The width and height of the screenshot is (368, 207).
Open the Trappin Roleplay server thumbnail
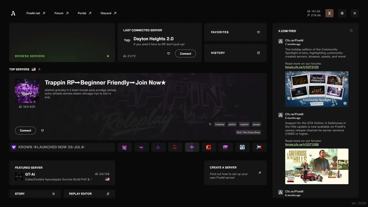pyautogui.click(x=27, y=91)
